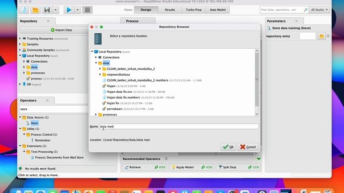Screen dimensions: 344x193
Task: Select Process Documents from Mail Store operator
Action: 59,157
